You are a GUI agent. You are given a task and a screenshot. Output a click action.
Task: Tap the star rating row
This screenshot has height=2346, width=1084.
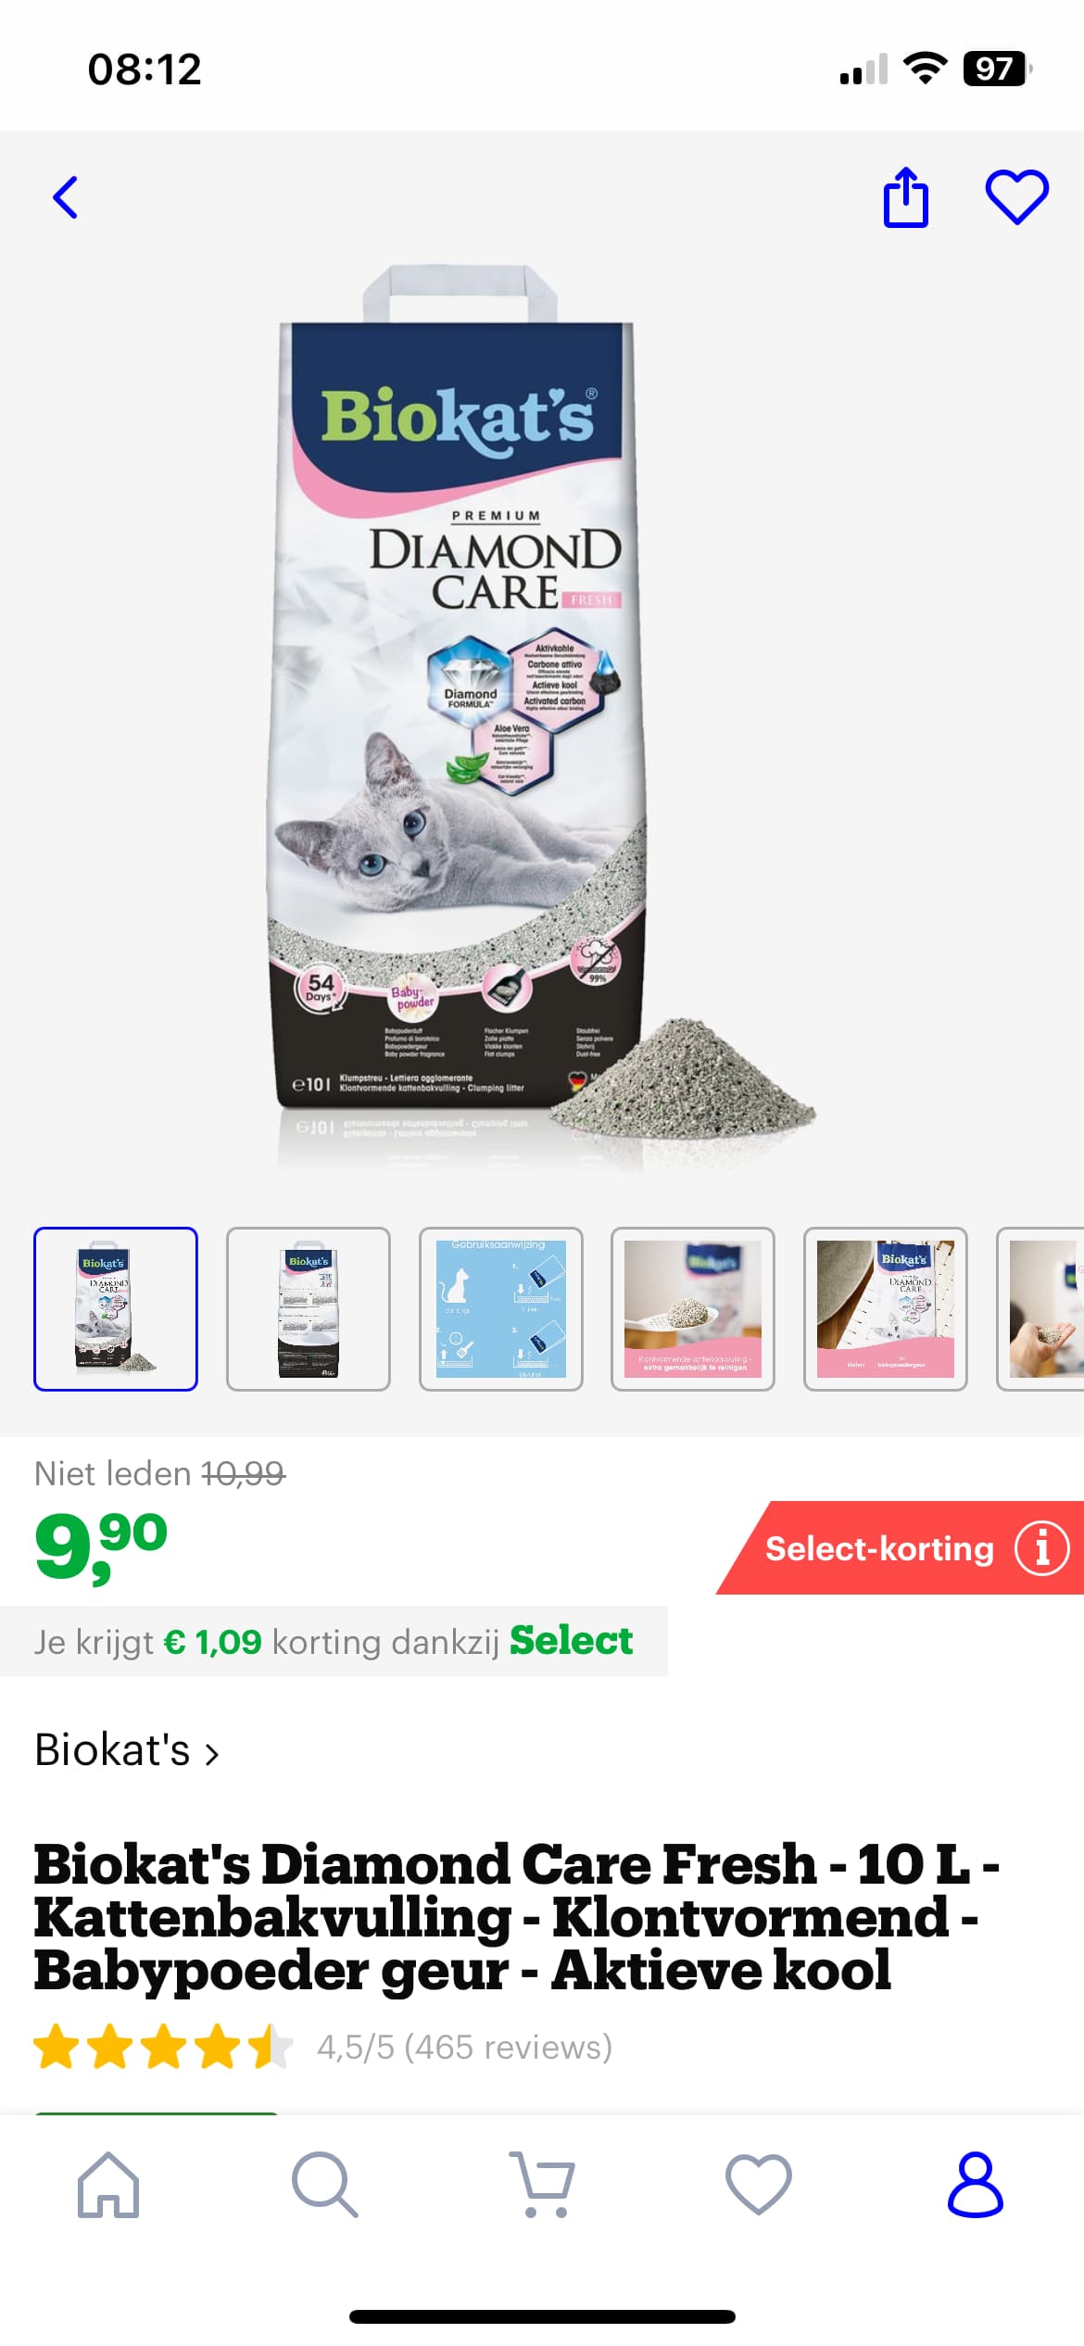[x=323, y=2046]
